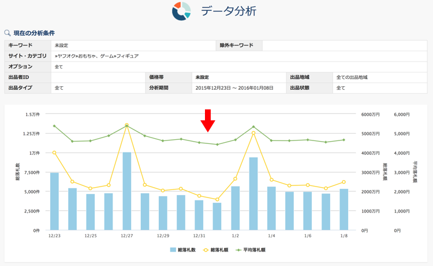Click the green line point at 12/23
The height and width of the screenshot is (266, 433).
[x=54, y=126]
